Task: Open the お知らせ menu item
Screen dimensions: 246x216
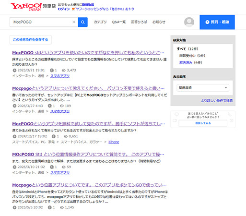Action: click(x=159, y=22)
